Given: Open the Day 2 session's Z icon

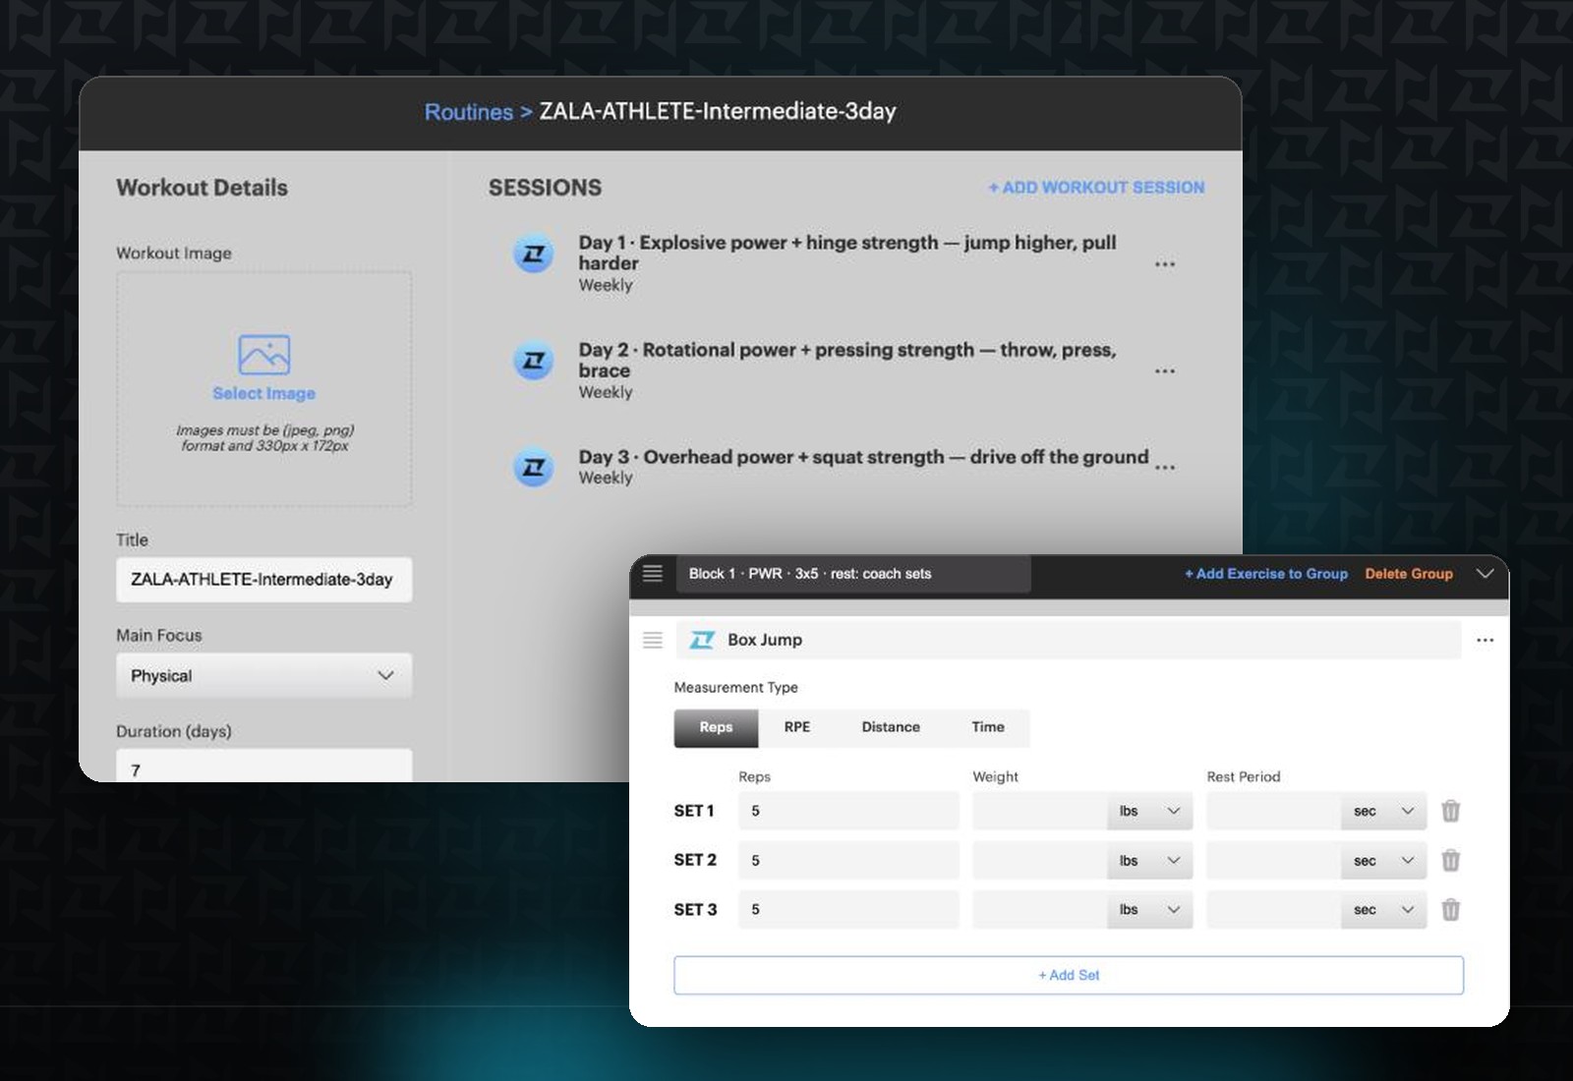Looking at the screenshot, I should (534, 361).
